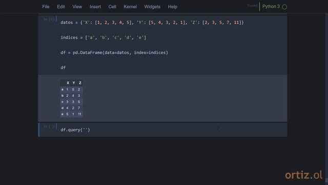This screenshot has width=328, height=185.
Task: Click row index e in the table
Action: tap(63, 114)
